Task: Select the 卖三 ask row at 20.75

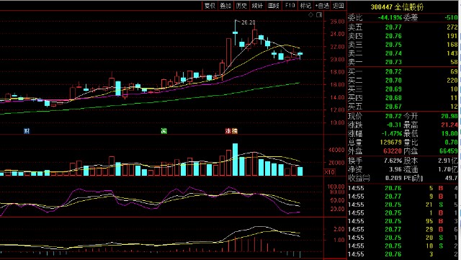Action: [x=403, y=45]
